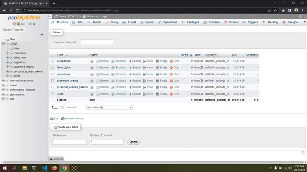Open the companies table link in list
307x172 pixels.
[63, 61]
